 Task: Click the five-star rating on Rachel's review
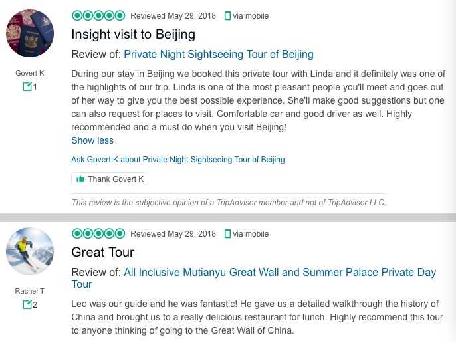[x=98, y=233]
